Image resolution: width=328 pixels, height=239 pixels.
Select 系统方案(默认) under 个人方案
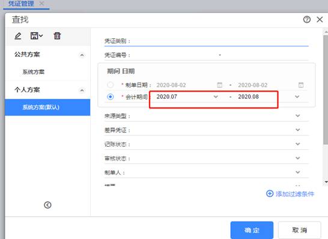(x=47, y=107)
